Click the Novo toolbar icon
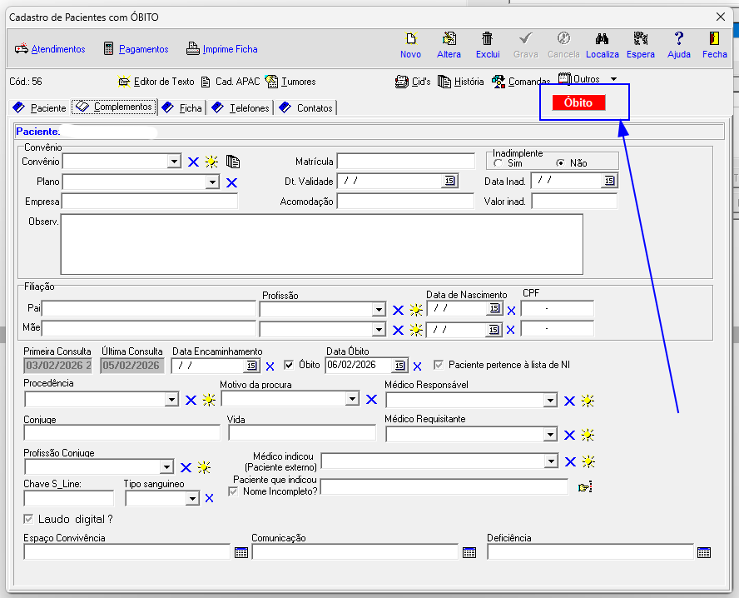 [x=410, y=39]
